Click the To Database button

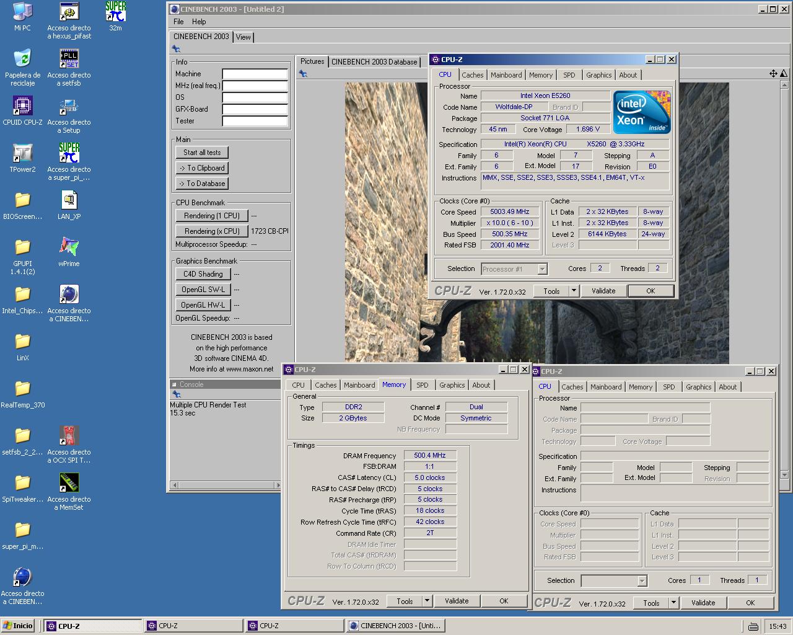pos(202,184)
